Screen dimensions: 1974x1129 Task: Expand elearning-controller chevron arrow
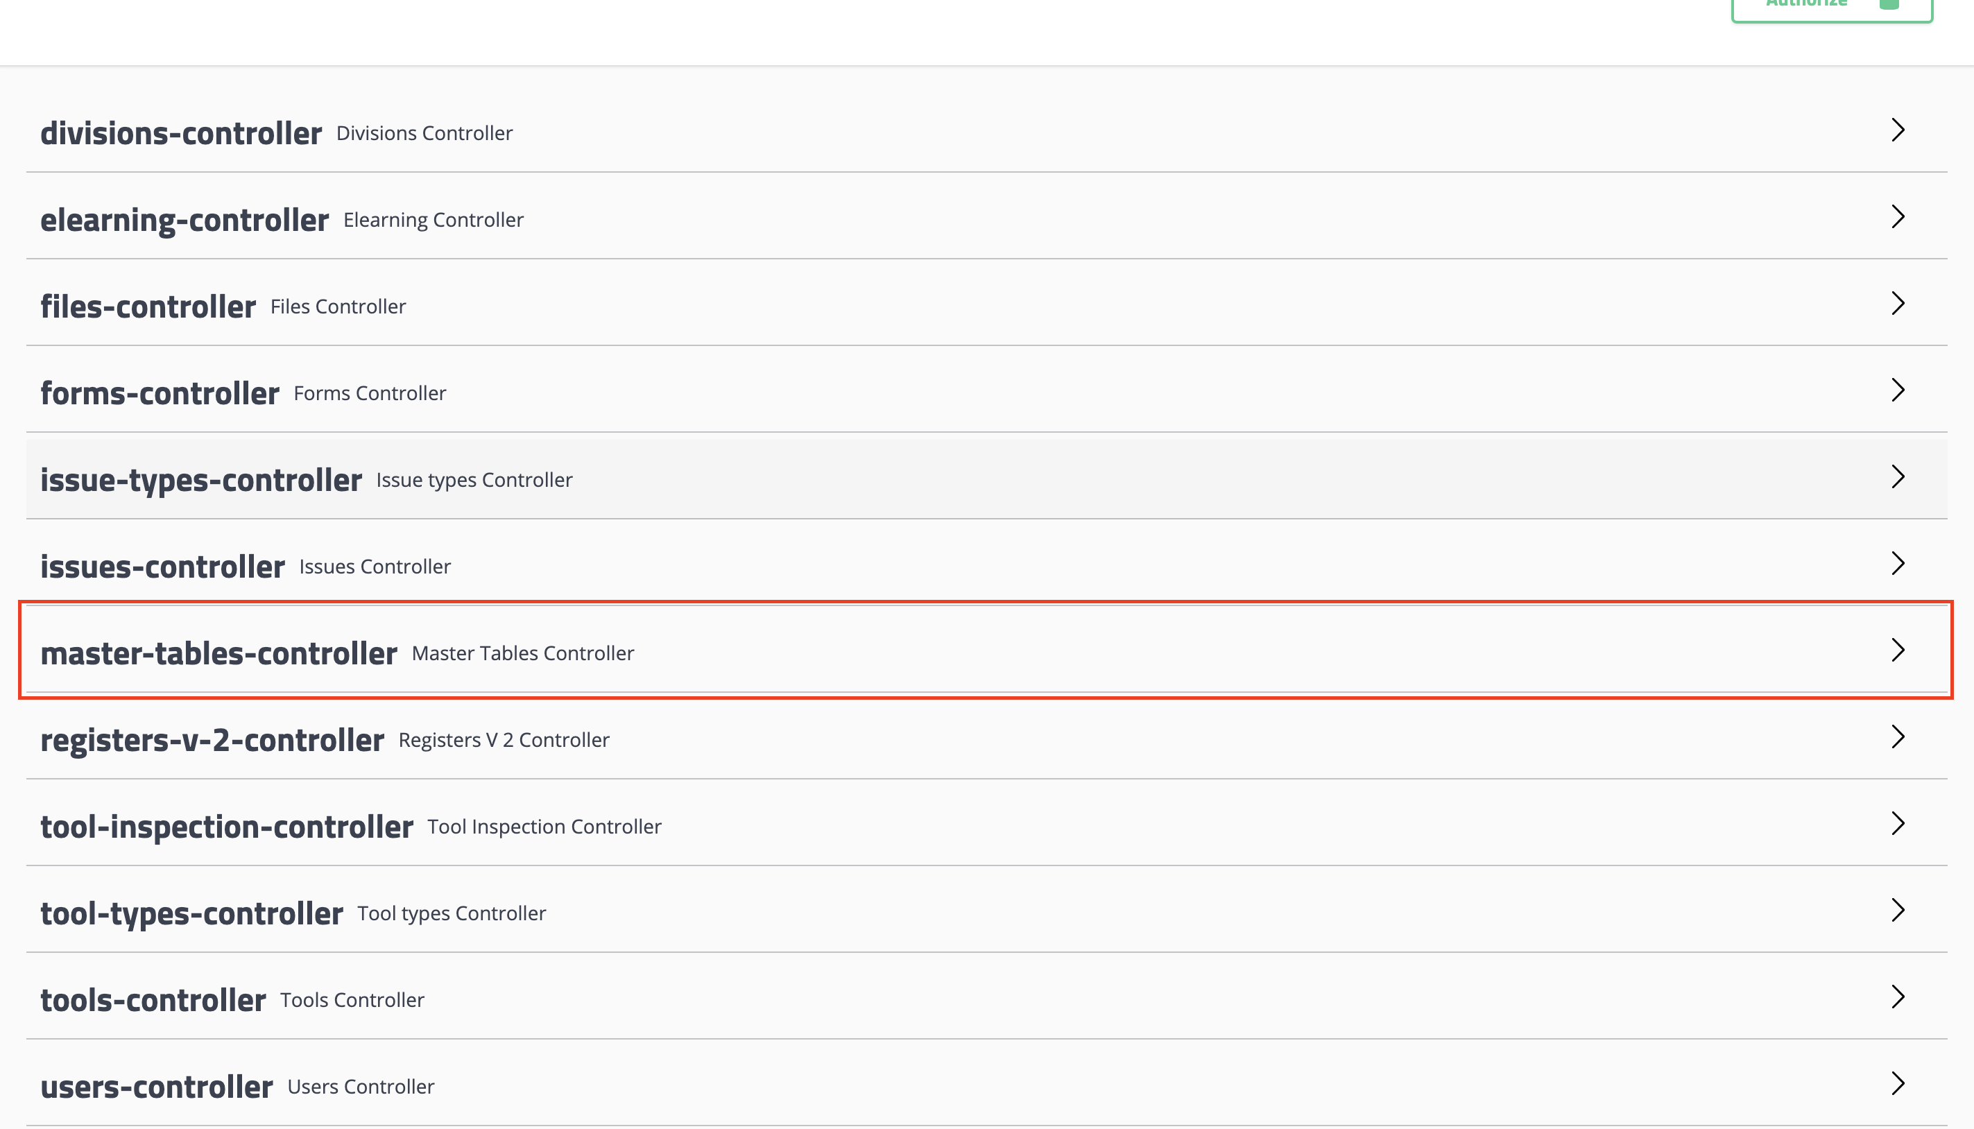click(1897, 217)
